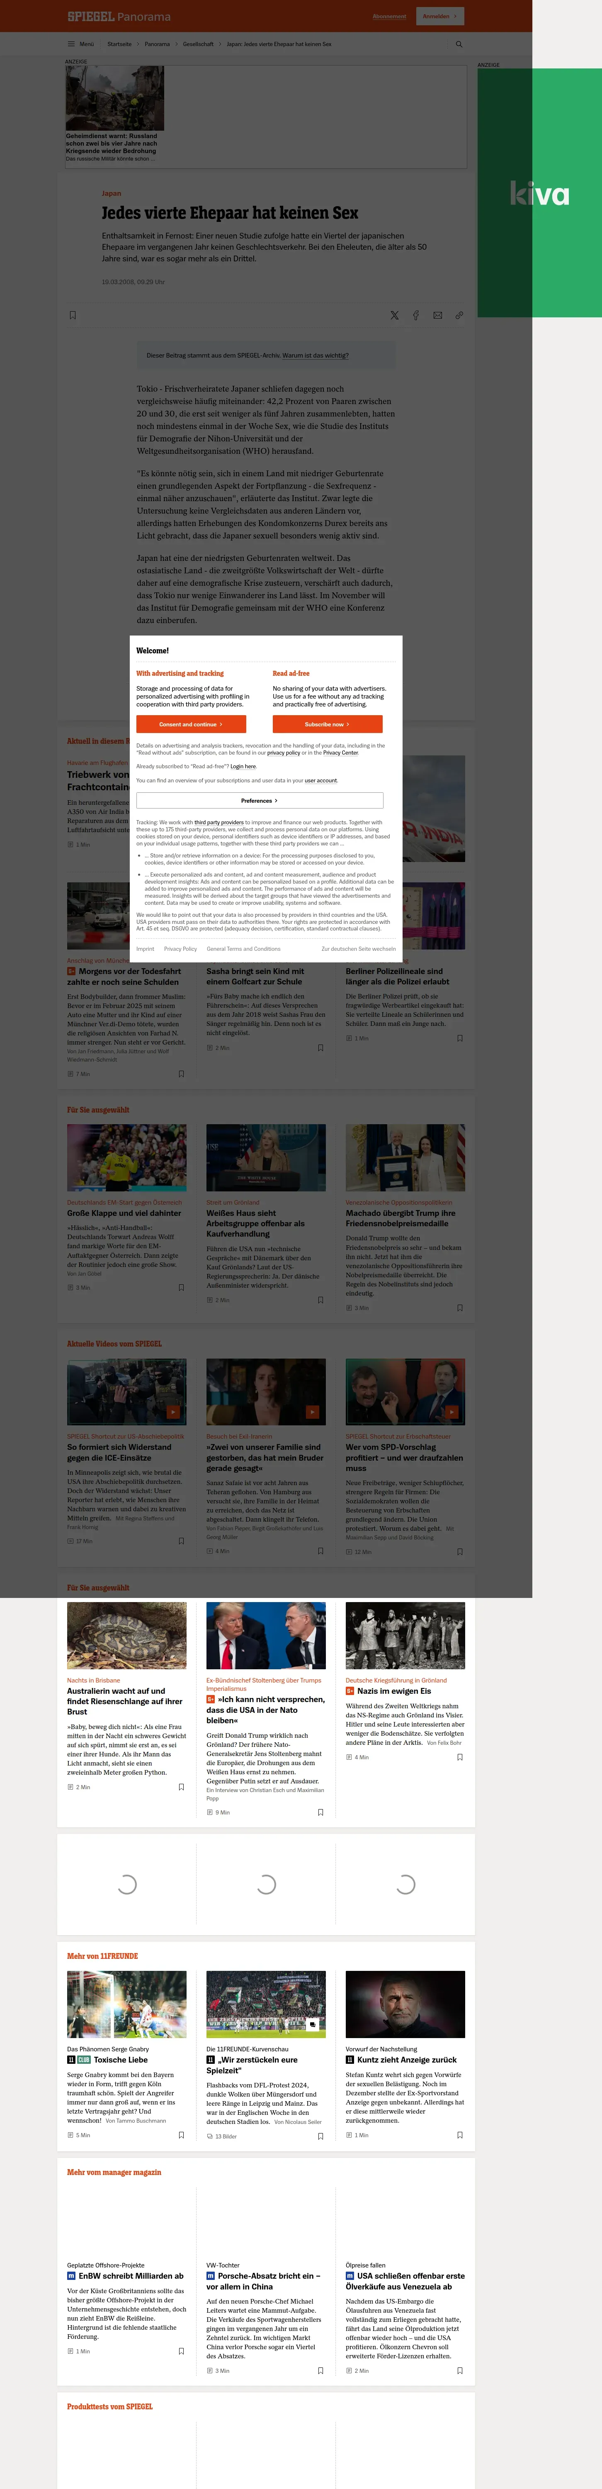Image resolution: width=602 pixels, height=2489 pixels.
Task: Bookmark the Machado Friedensnobelpreismedaille article
Action: (460, 1308)
